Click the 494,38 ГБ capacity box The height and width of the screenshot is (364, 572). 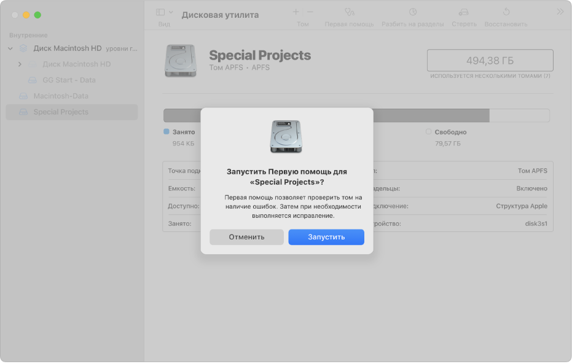(x=490, y=60)
